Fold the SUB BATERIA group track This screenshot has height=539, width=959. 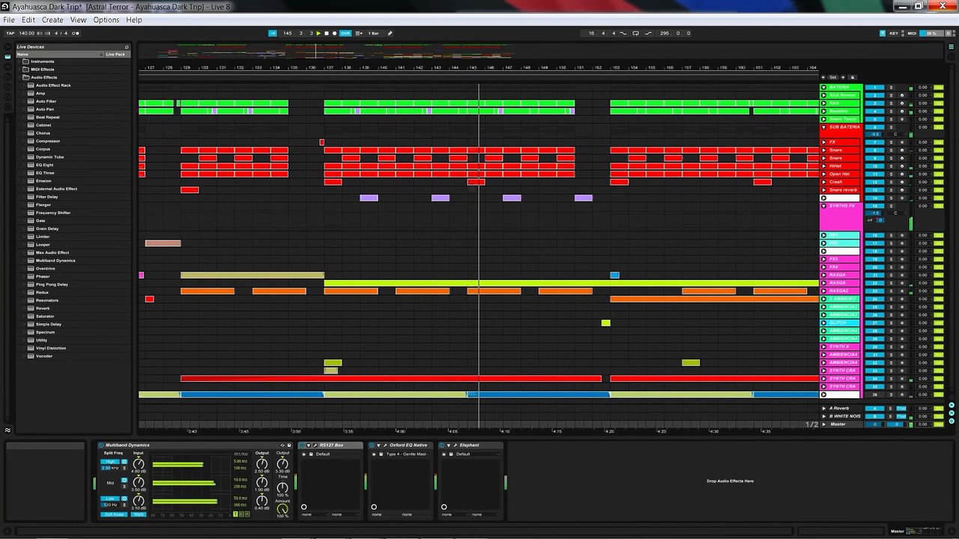pyautogui.click(x=824, y=127)
